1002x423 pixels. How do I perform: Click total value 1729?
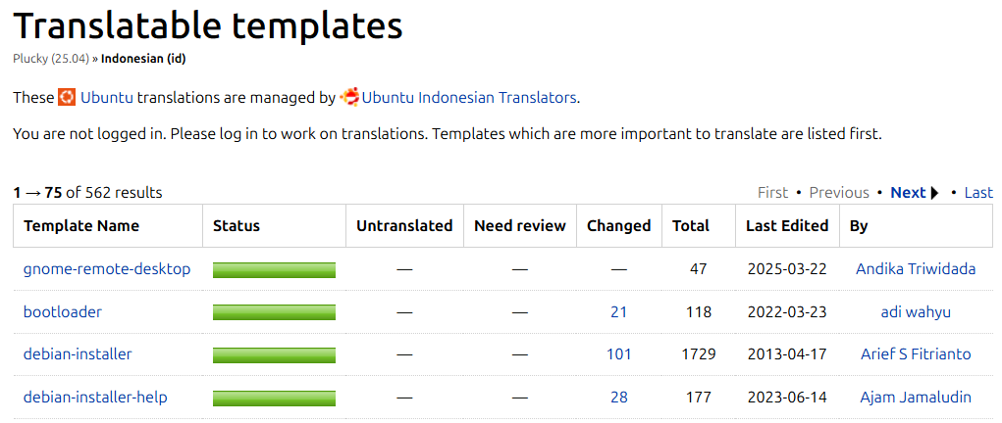pyautogui.click(x=699, y=354)
